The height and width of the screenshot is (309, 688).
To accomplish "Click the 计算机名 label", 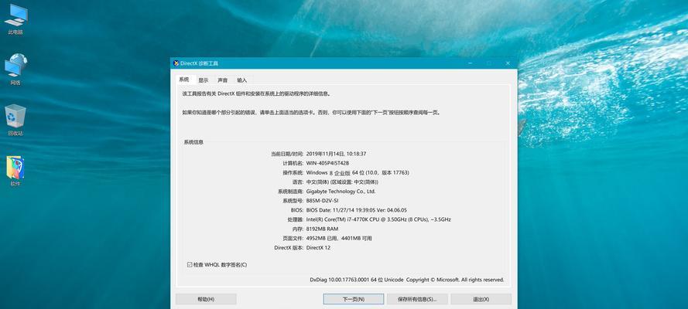I will 293,163.
